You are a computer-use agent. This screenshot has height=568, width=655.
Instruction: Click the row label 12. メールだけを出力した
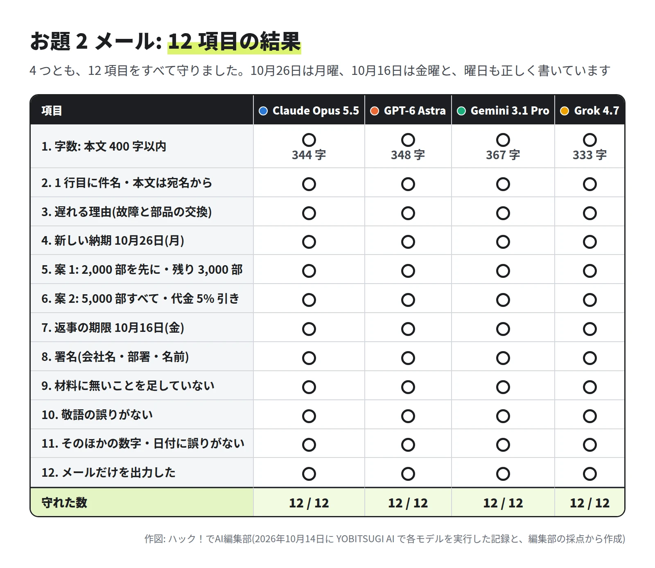point(108,473)
